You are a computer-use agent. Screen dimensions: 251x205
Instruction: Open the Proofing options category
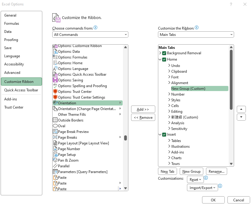tap(21, 40)
